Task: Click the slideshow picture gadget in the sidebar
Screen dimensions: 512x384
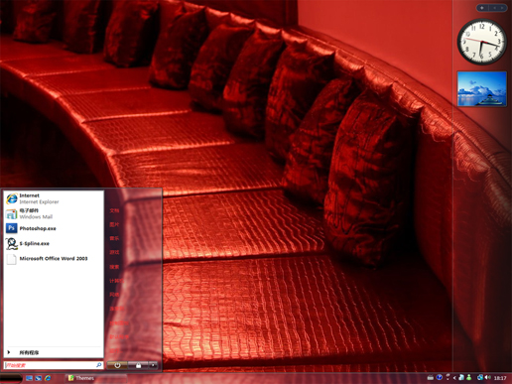Action: pyautogui.click(x=482, y=88)
